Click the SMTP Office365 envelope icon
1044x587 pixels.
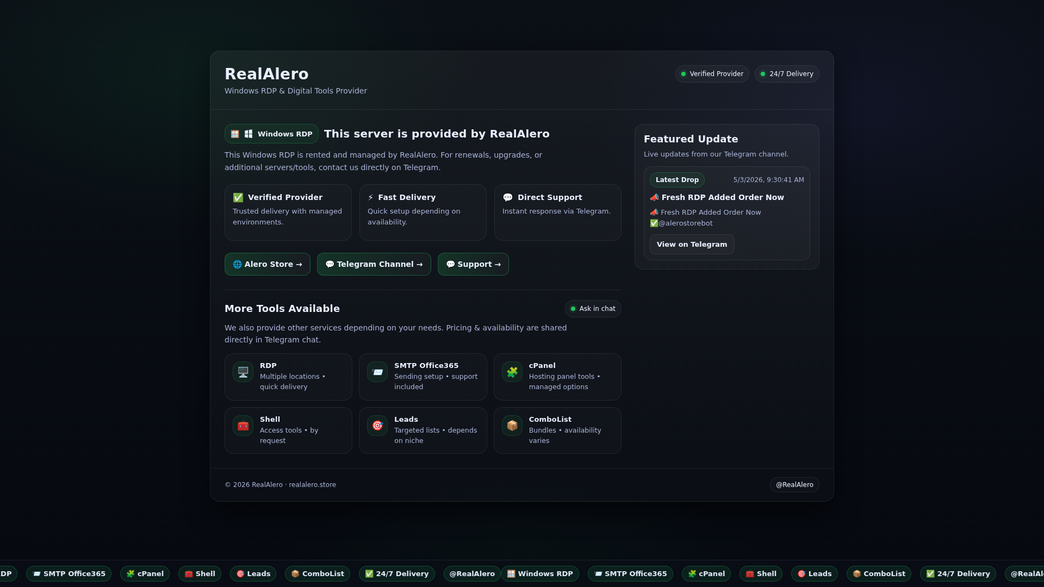(377, 372)
